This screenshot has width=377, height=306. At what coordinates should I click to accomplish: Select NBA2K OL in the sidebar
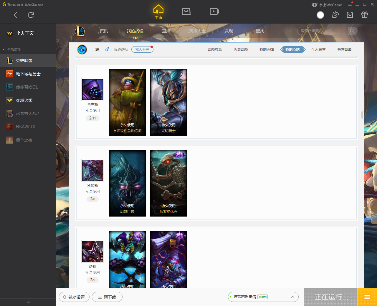coord(28,127)
